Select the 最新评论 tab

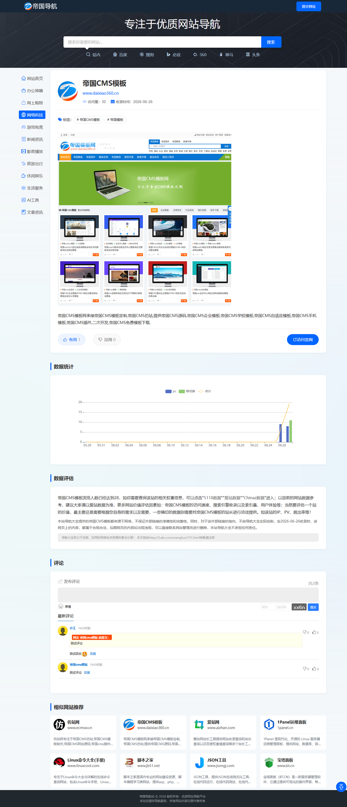(x=66, y=616)
